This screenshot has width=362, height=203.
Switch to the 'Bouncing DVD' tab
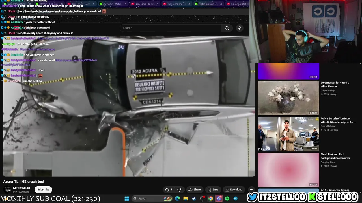(x=238, y=4)
